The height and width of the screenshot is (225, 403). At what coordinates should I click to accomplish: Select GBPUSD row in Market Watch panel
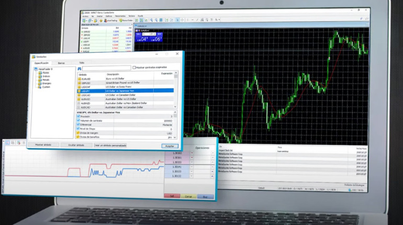pos(107,35)
